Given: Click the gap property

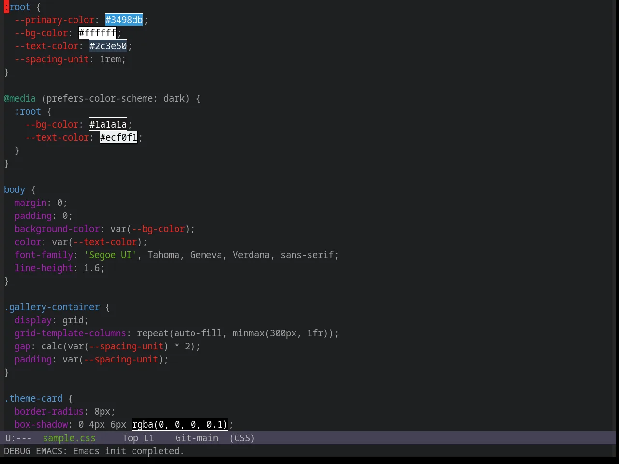Looking at the screenshot, I should [22, 346].
